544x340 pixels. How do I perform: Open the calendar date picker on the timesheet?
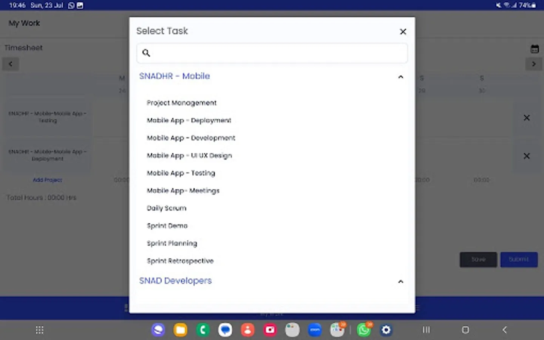point(535,48)
